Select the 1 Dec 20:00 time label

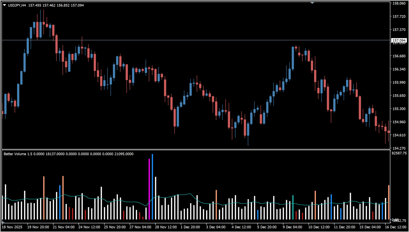[192, 227]
